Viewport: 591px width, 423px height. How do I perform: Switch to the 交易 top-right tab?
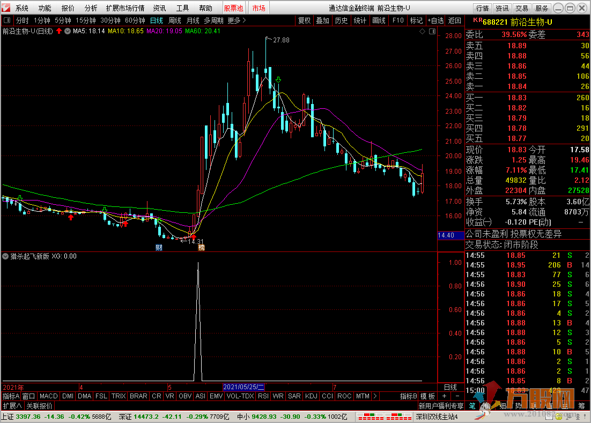(522, 8)
